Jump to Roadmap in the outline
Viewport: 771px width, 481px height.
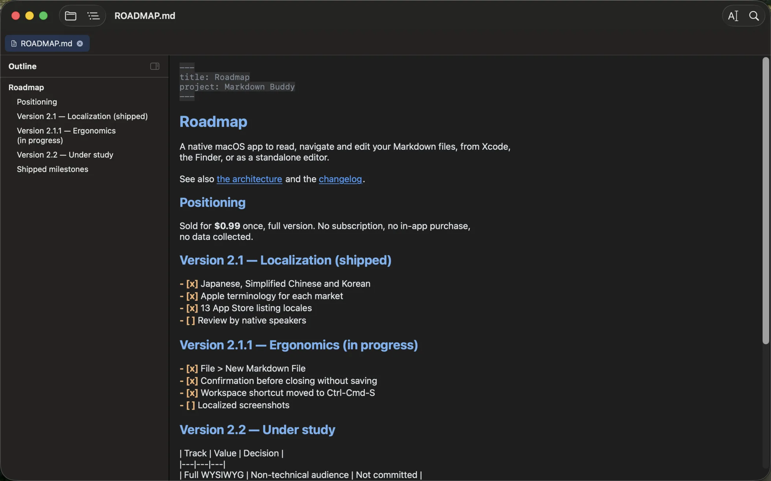[26, 87]
